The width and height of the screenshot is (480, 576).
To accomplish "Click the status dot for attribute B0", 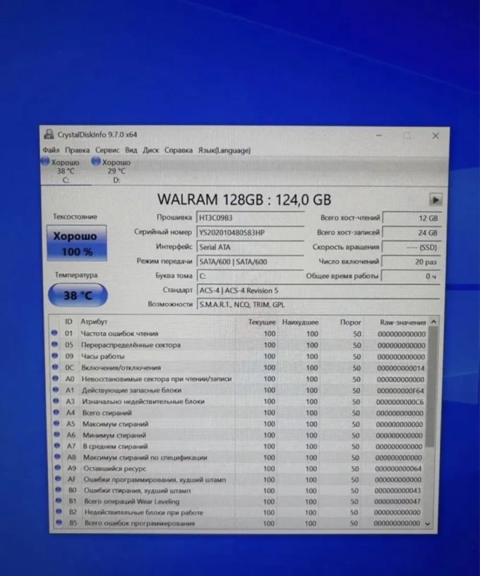I will 58,490.
